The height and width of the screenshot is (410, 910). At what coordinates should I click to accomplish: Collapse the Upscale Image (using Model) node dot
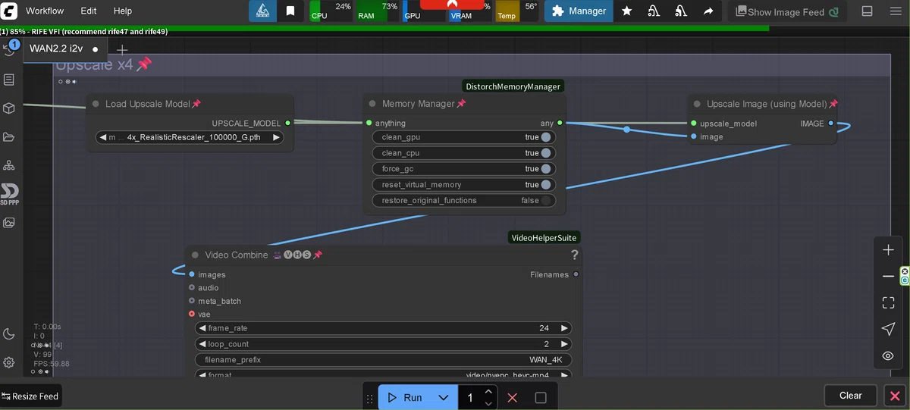pos(697,104)
